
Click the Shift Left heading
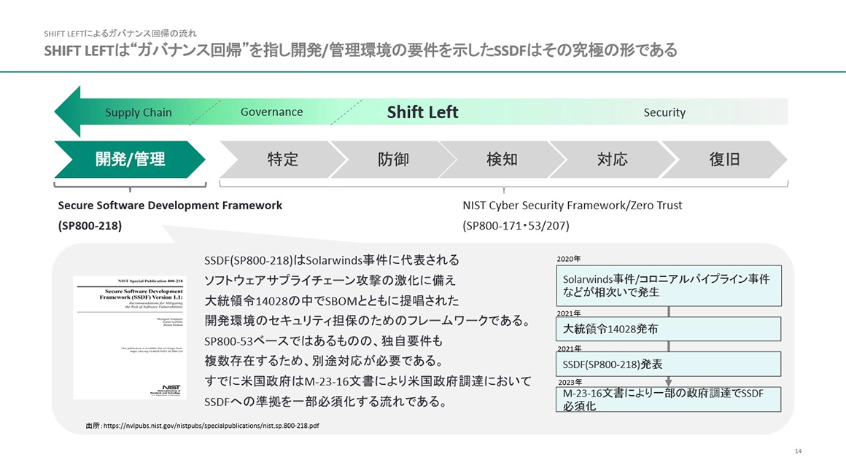point(422,112)
